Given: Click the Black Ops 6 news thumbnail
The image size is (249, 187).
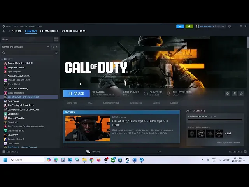Looking at the screenshot, I should pos(88,129).
